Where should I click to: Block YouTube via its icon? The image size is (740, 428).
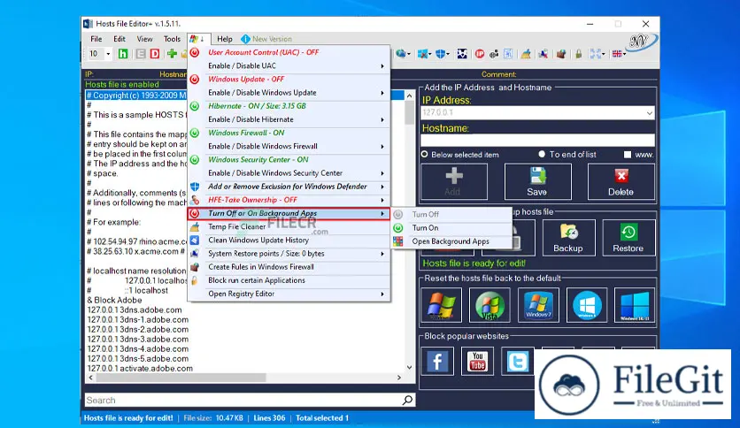(x=477, y=362)
